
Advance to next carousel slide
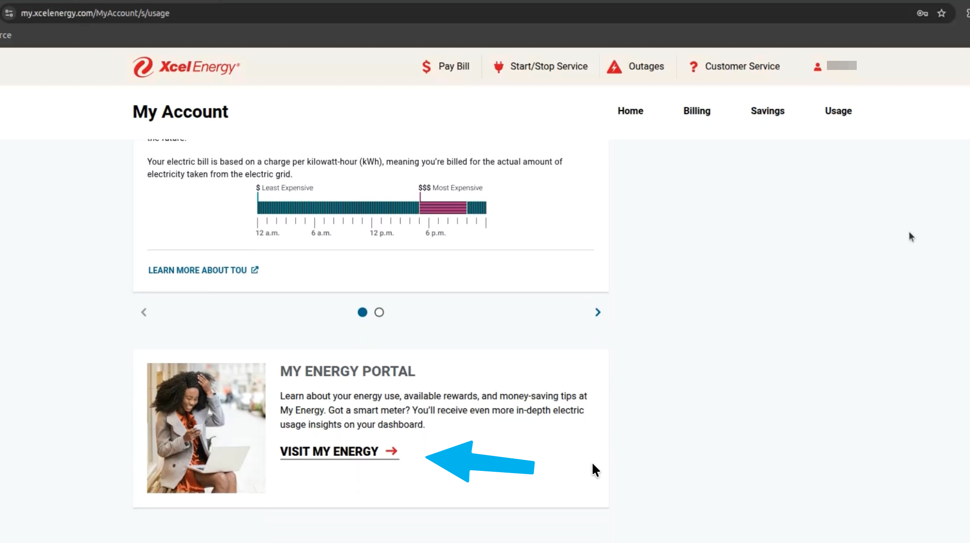click(598, 312)
